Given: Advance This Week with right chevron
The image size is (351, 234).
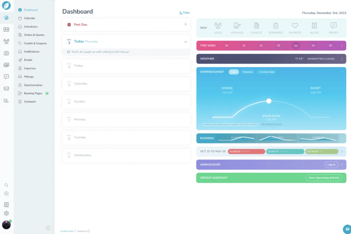Looking at the screenshot, I should point(342,45).
